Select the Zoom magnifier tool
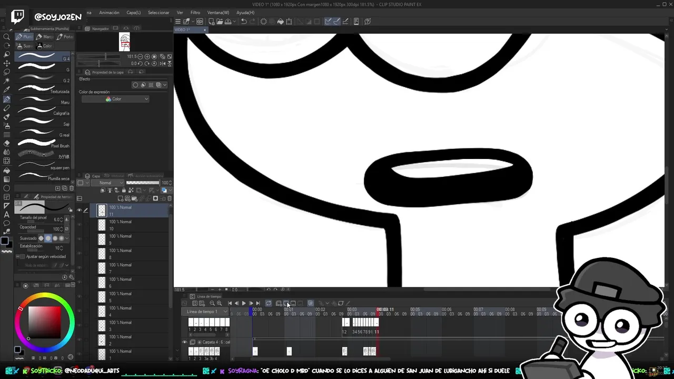The image size is (674, 379). click(7, 37)
